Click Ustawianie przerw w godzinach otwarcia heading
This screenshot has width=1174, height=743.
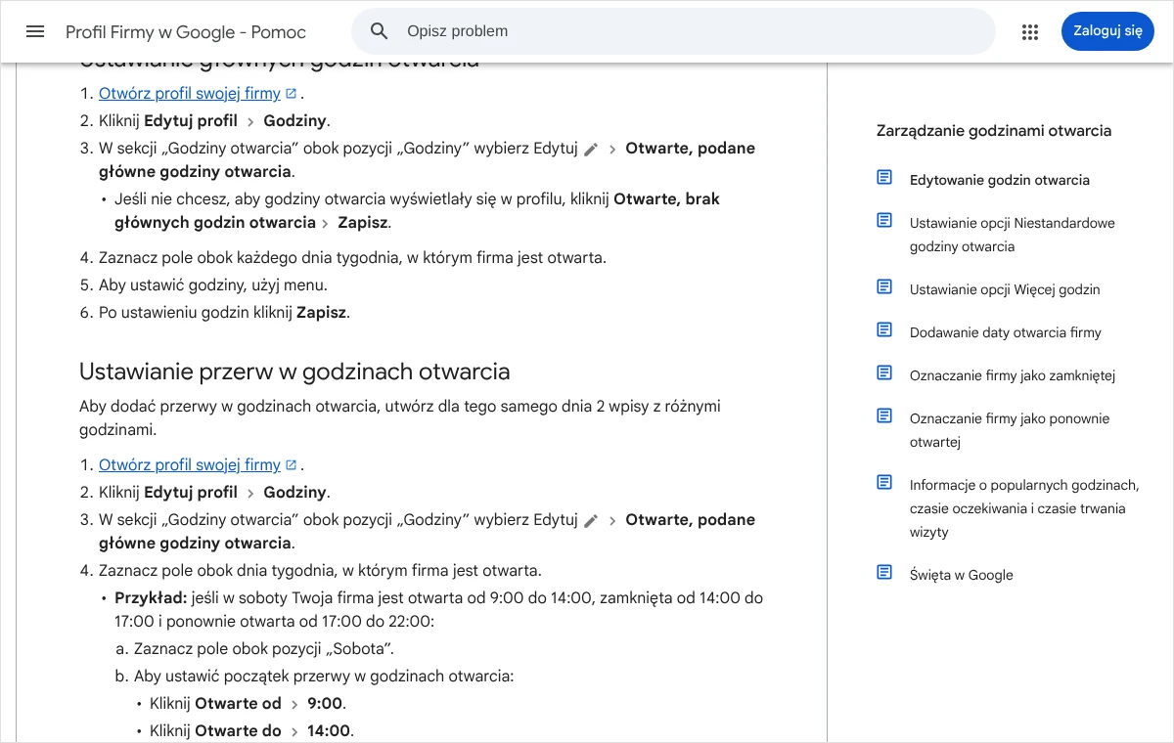point(294,371)
